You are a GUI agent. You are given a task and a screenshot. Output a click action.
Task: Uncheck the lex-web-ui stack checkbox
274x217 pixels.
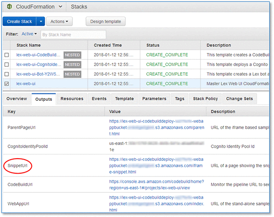click(x=7, y=84)
